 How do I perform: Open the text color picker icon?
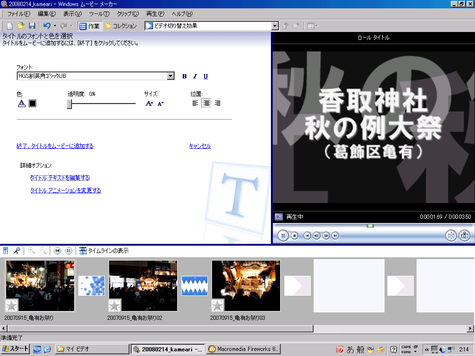click(21, 103)
